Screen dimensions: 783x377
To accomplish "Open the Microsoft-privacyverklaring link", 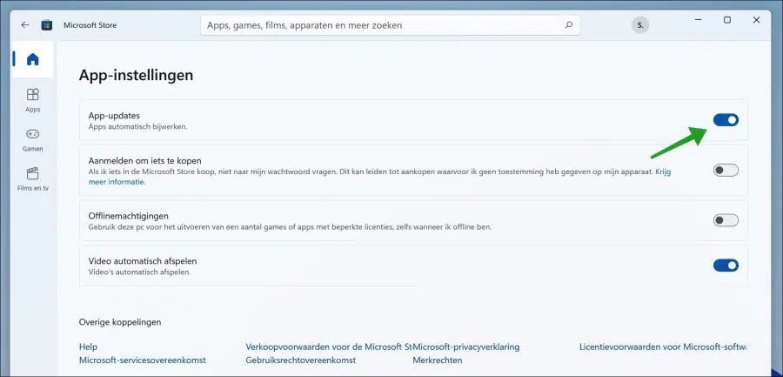I will pos(467,347).
